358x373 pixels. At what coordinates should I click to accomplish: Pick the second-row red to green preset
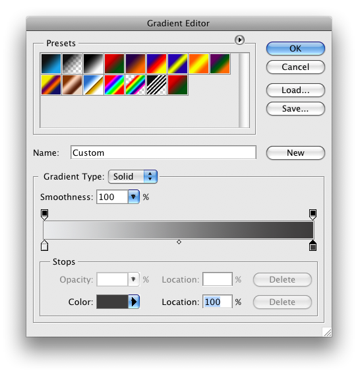(178, 85)
